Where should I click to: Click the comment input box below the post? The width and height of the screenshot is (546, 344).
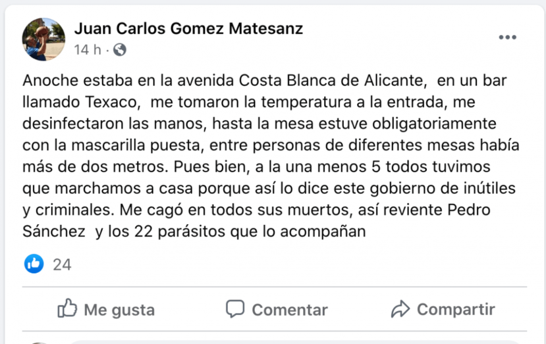[296, 342]
